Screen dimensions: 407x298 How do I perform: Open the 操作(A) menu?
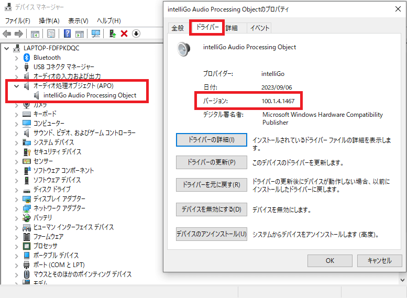pyautogui.click(x=49, y=21)
